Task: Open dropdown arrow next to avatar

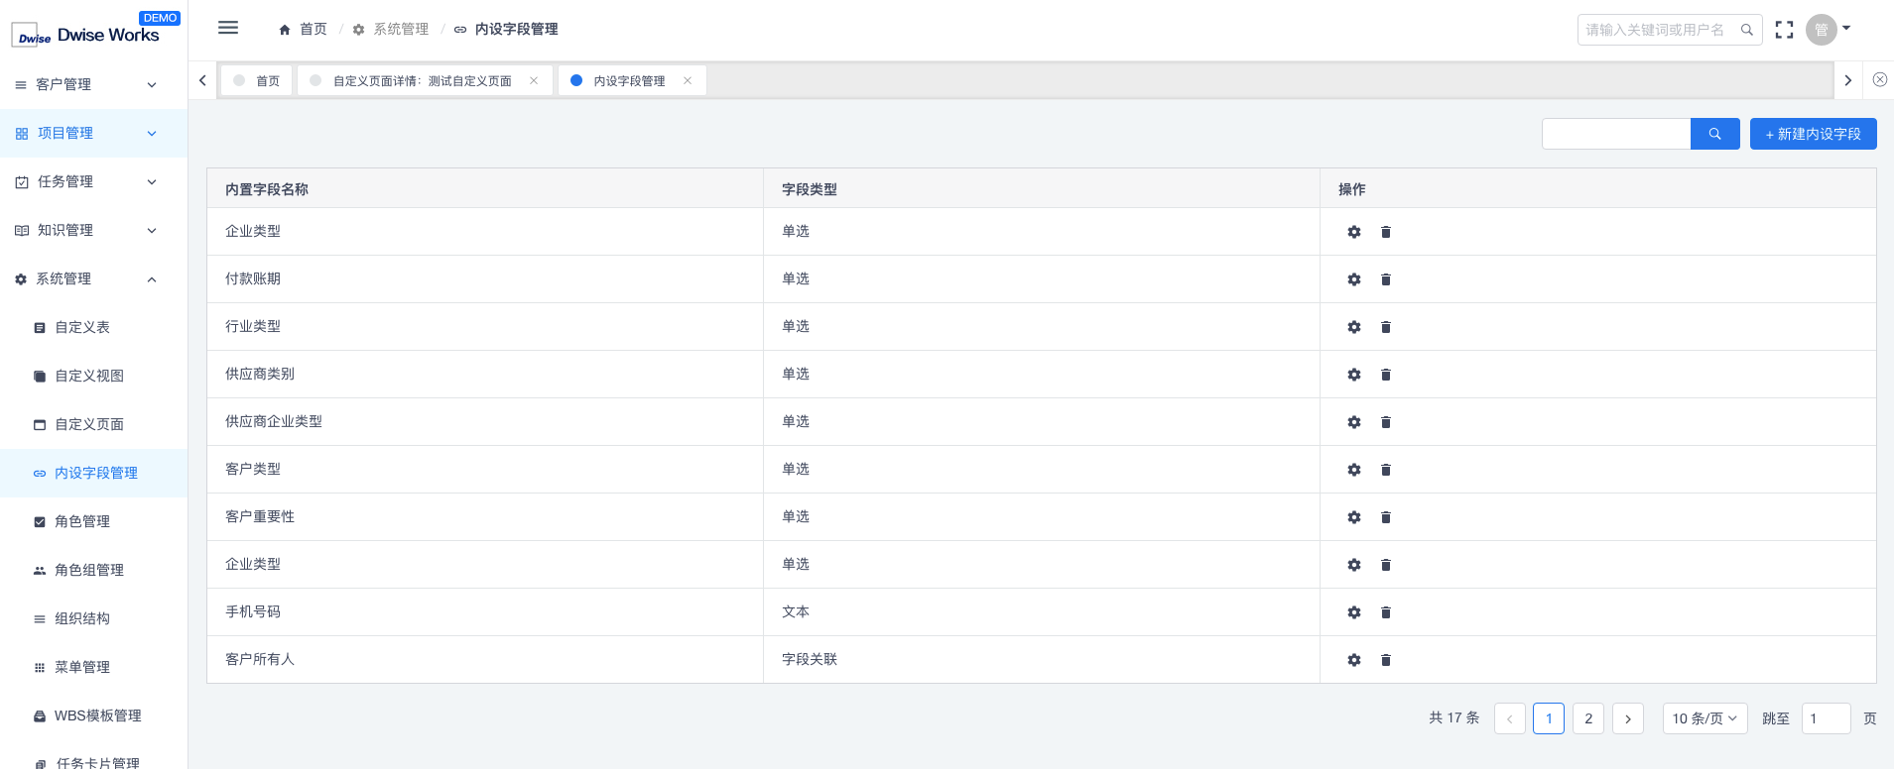Action: coord(1846,28)
